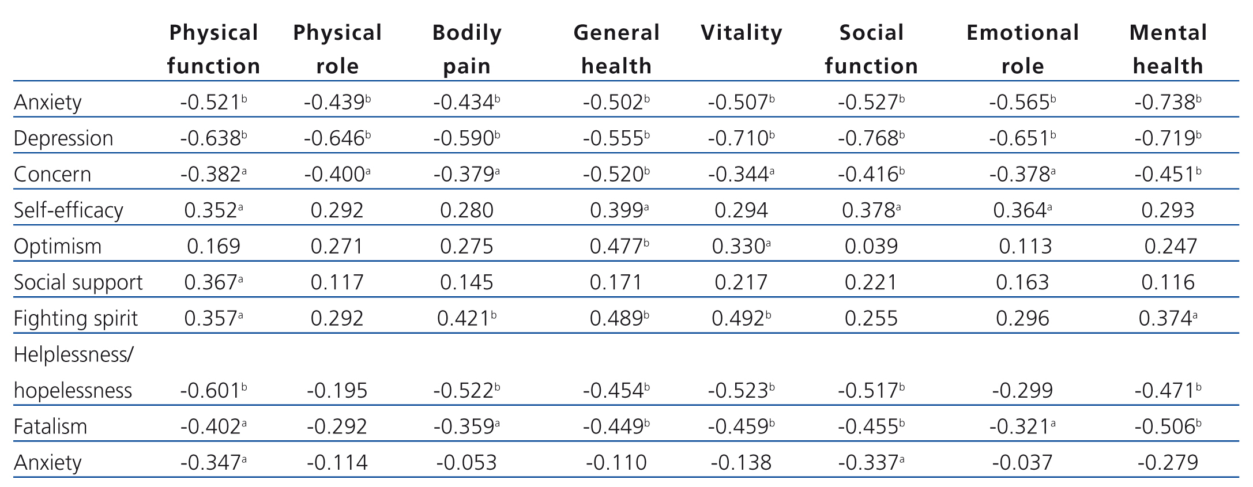Click the "Physical function" column header
This screenshot has width=1253, height=487.
pos(213,49)
